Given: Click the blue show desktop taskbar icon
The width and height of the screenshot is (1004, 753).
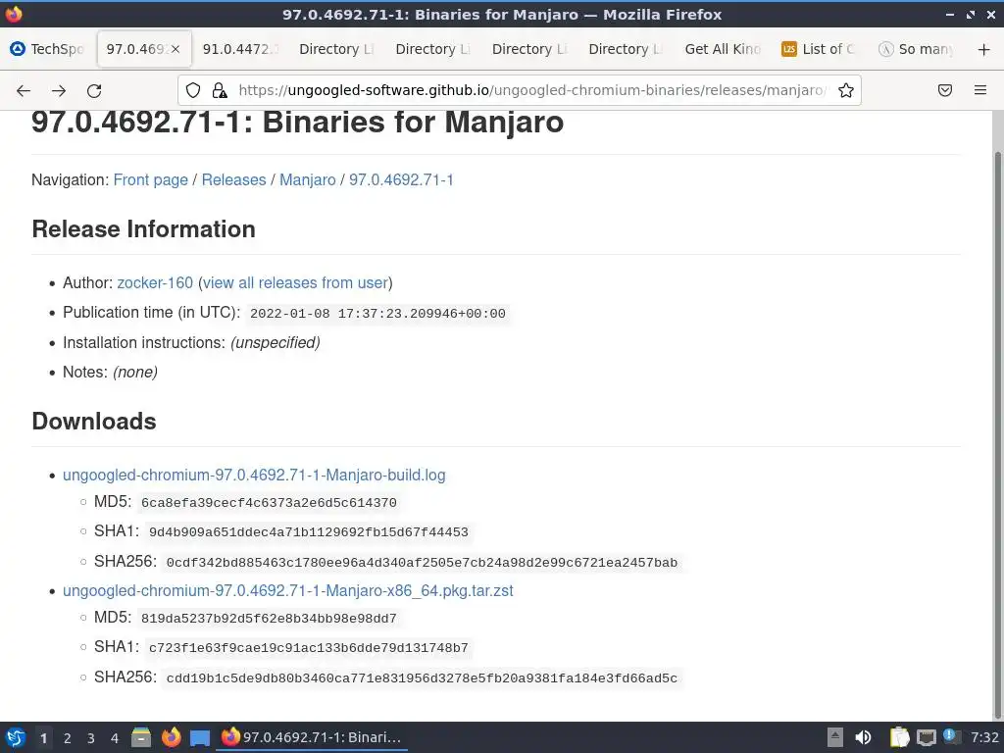Looking at the screenshot, I should [x=200, y=737].
